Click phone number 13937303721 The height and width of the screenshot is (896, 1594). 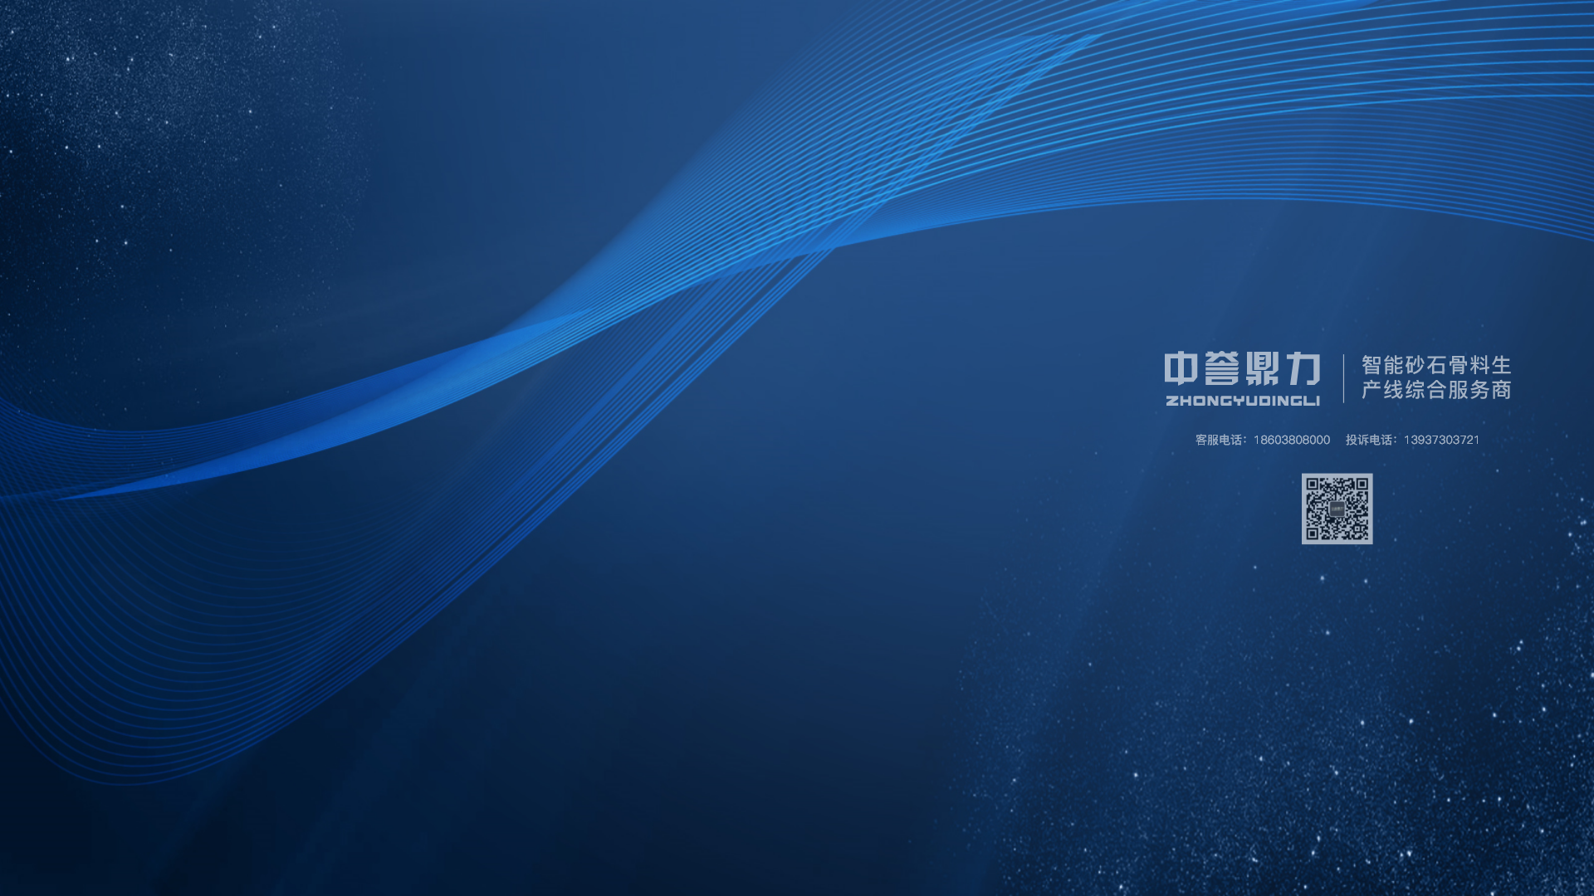click(1441, 440)
